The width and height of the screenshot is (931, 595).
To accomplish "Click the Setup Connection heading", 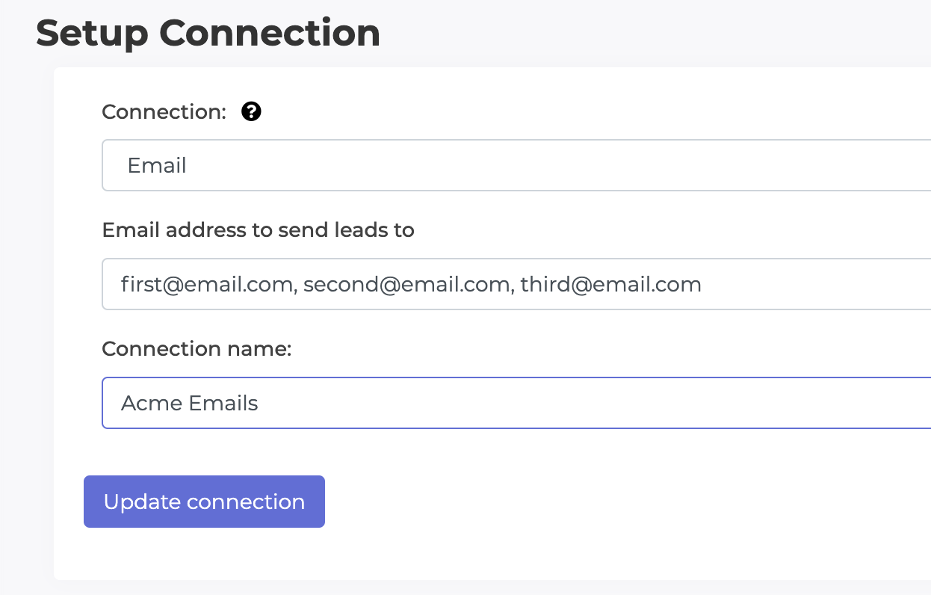I will click(x=207, y=33).
